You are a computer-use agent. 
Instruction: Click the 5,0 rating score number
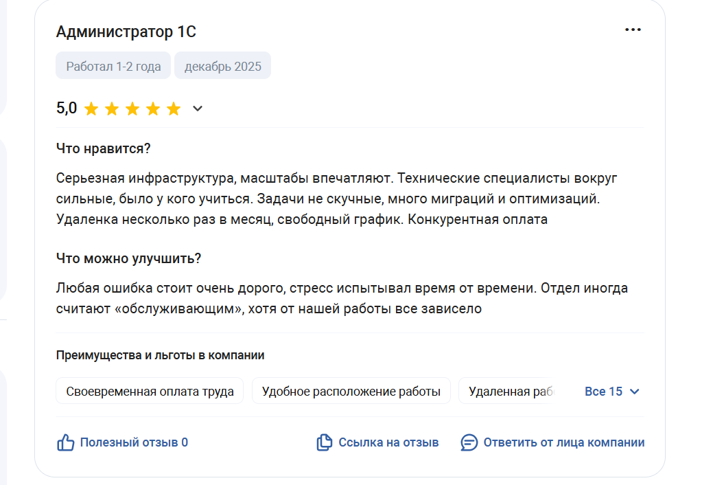(x=67, y=109)
